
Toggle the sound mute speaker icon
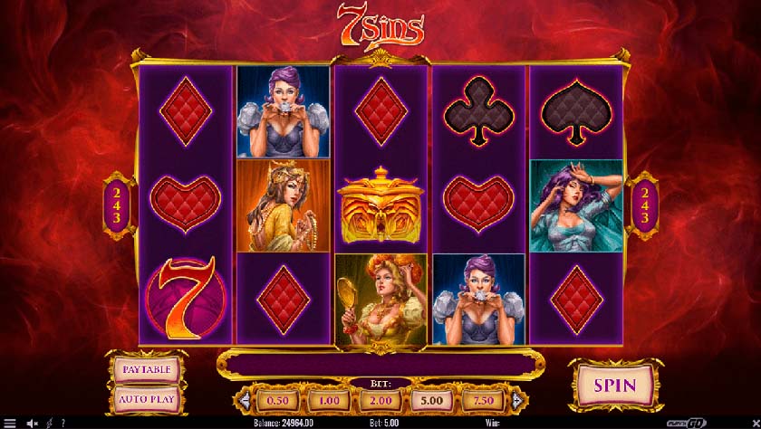(x=32, y=424)
